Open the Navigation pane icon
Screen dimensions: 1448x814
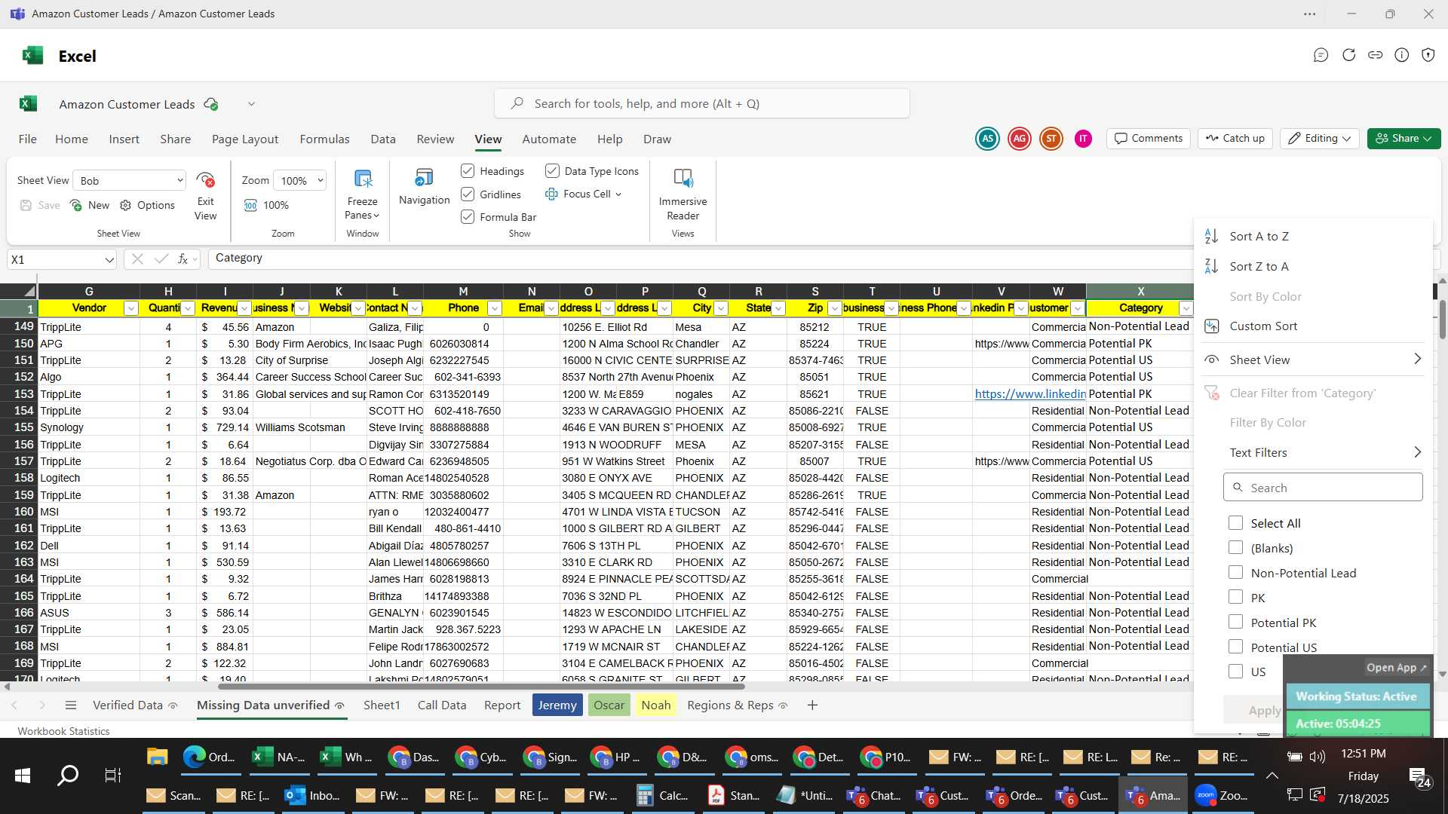click(424, 178)
